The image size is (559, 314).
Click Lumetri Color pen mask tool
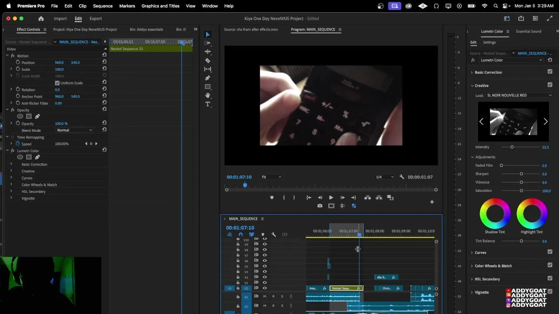(x=37, y=157)
